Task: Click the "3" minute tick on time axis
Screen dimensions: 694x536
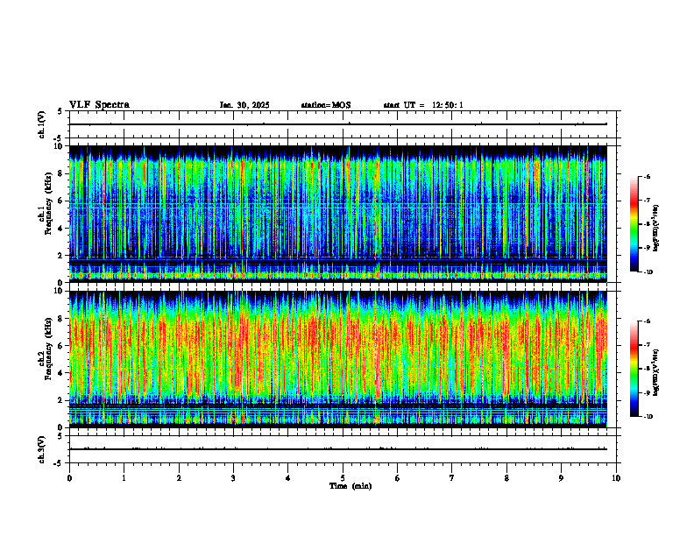Action: tap(233, 478)
